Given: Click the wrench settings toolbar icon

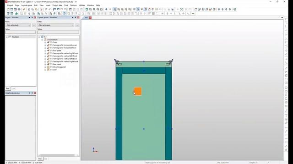Looking at the screenshot, I should coord(24,9).
